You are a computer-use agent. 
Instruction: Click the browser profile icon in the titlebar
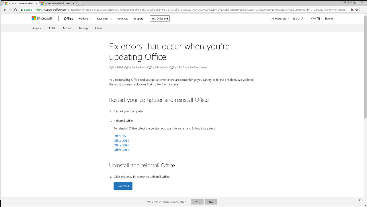click(x=345, y=2)
